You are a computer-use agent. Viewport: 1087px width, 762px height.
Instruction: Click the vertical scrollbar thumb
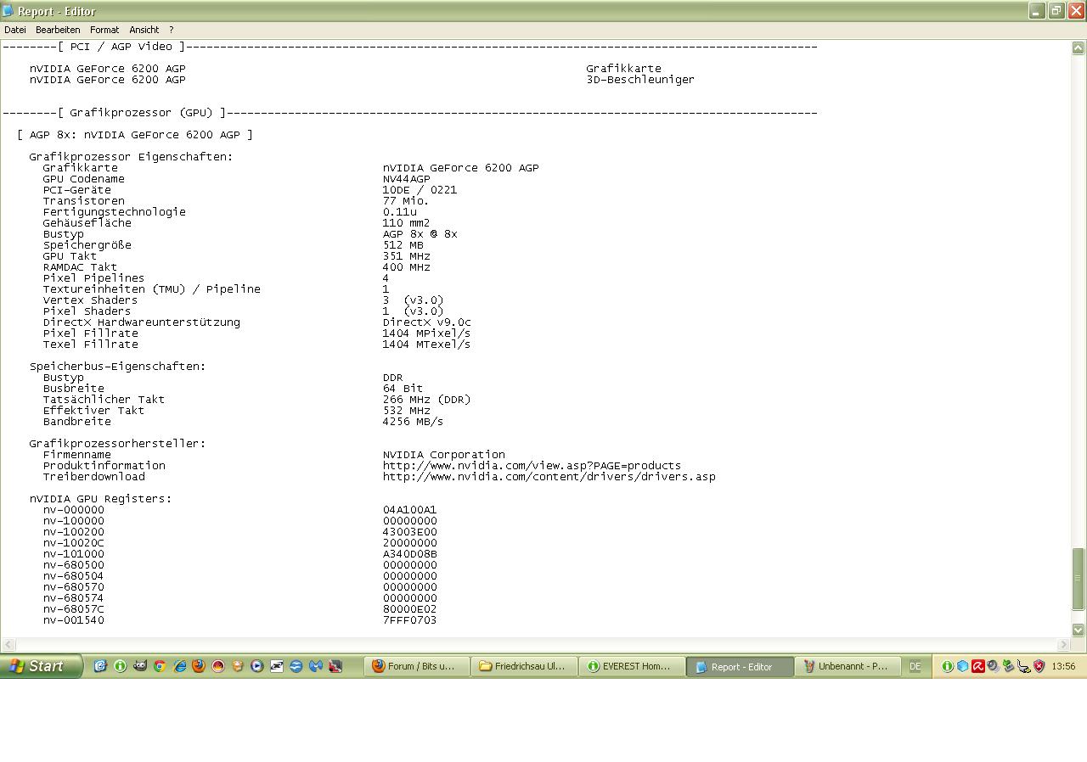[x=1079, y=579]
